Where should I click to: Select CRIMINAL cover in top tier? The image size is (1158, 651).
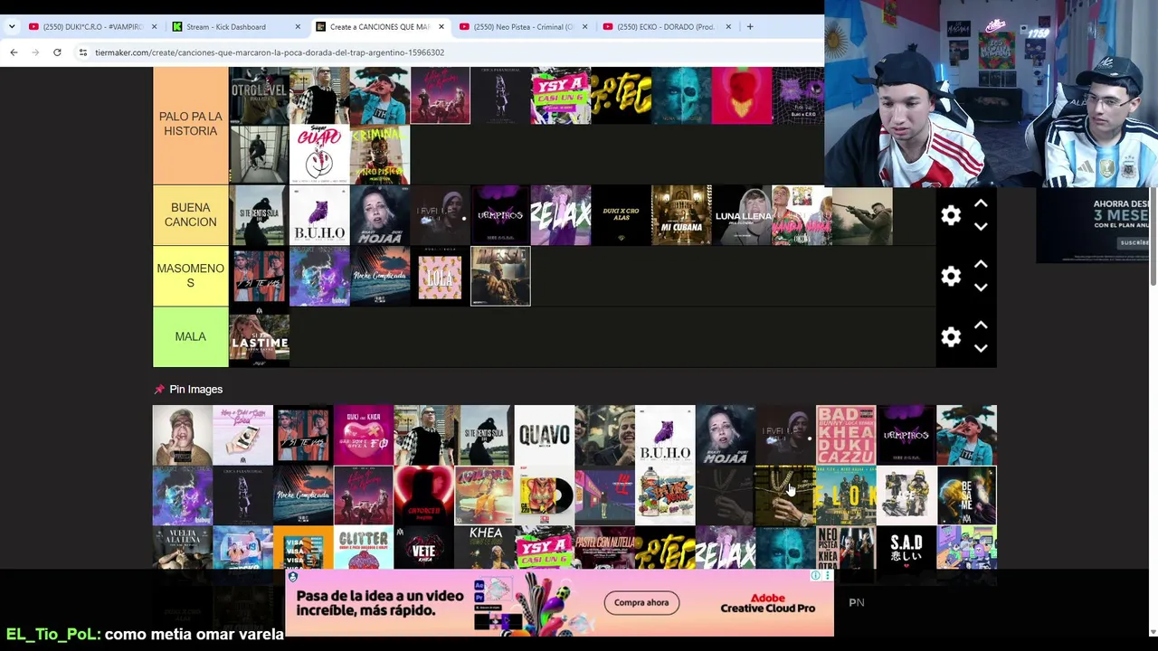pos(380,155)
